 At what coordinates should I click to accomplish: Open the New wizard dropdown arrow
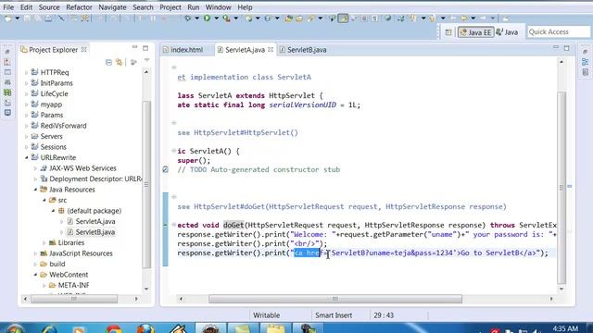[17, 18]
